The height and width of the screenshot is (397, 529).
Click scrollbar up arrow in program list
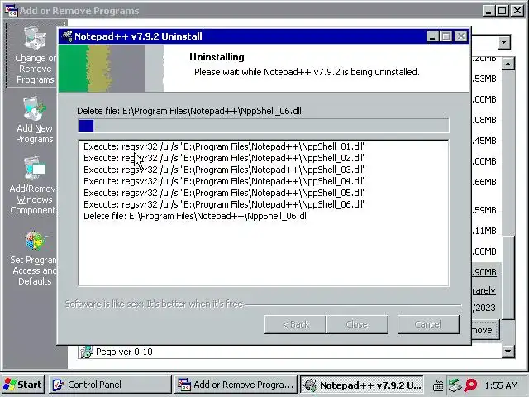(508, 64)
